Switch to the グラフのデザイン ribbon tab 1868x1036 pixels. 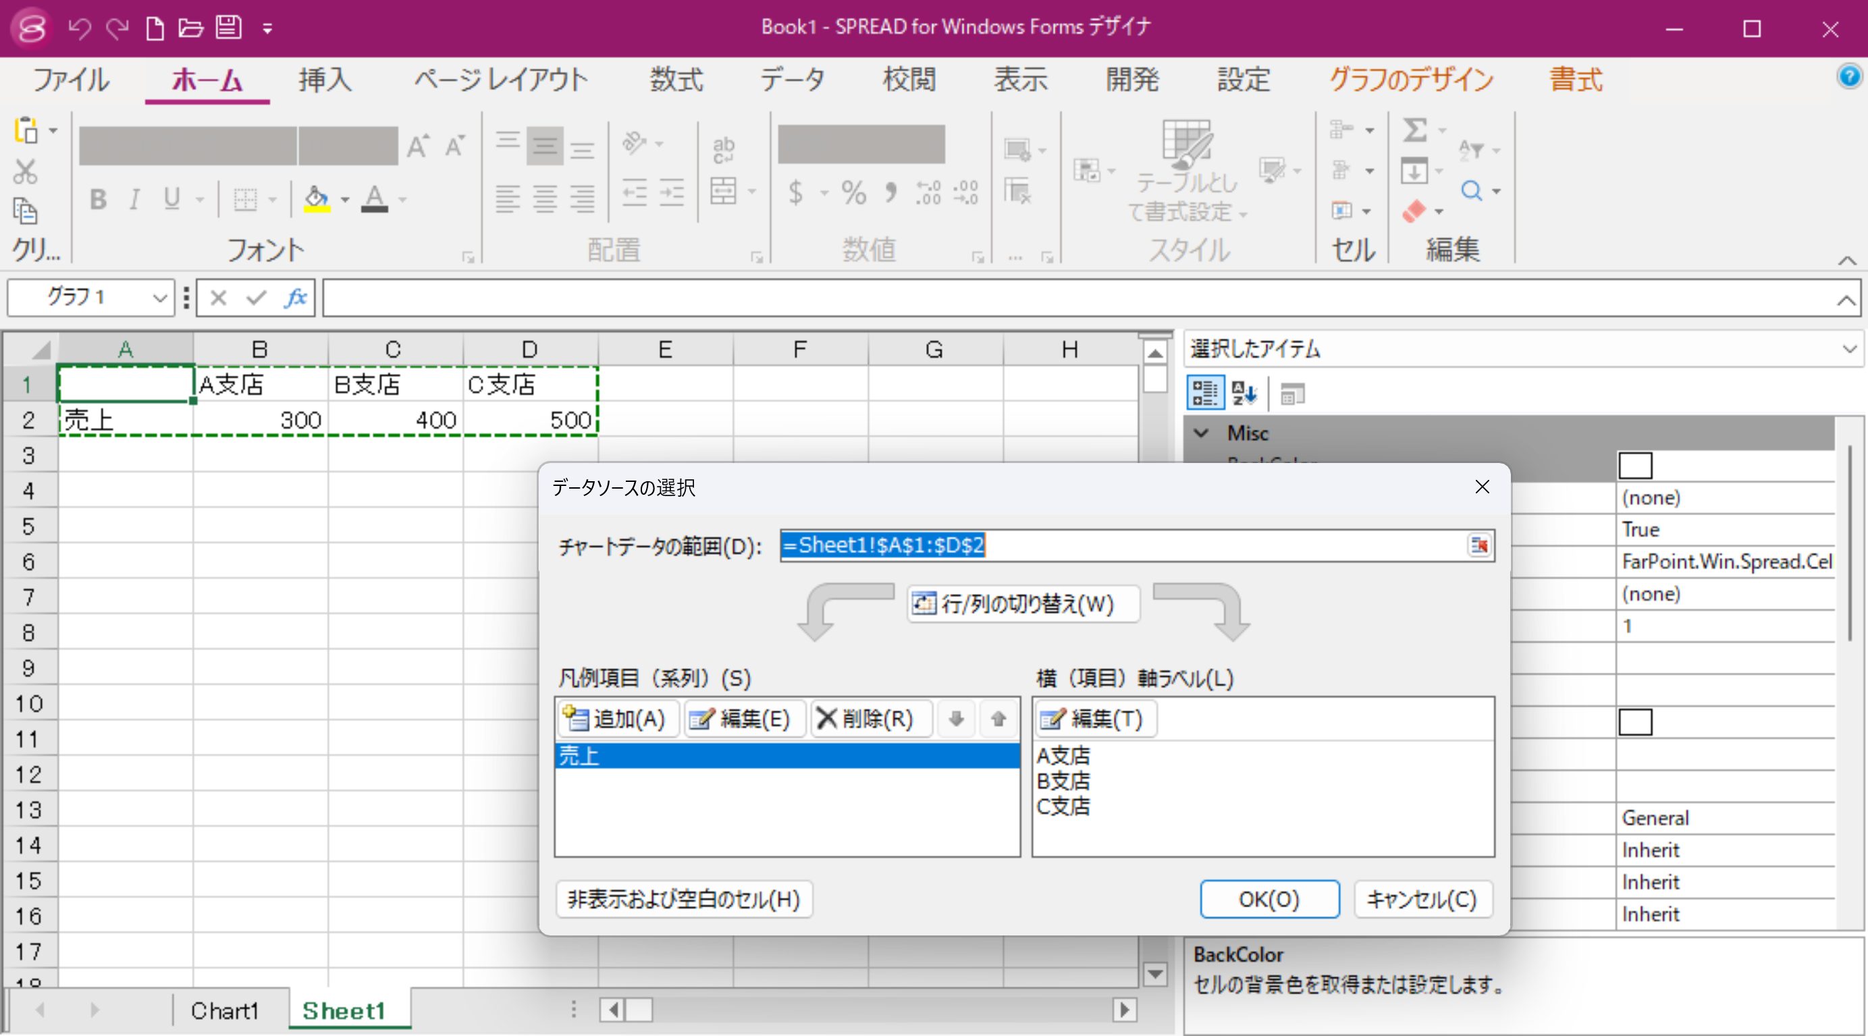tap(1411, 79)
